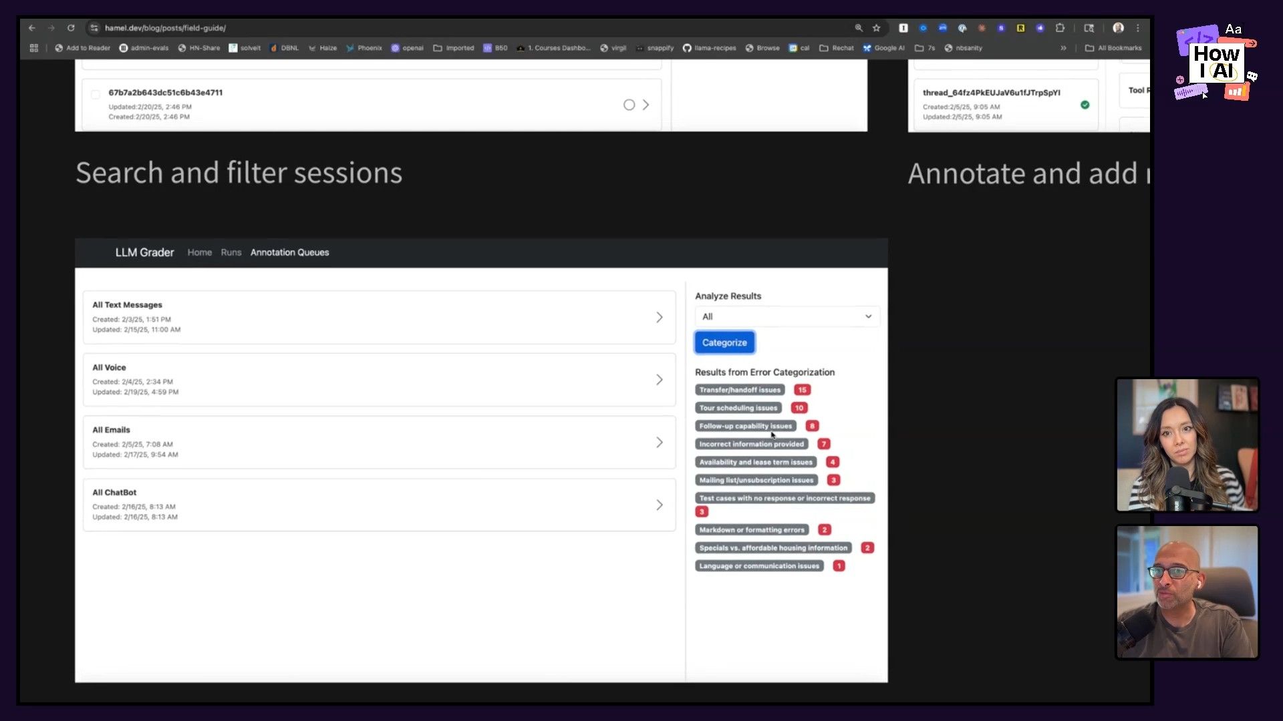This screenshot has width=1283, height=721.
Task: Open the Google AI bookmark
Action: [x=883, y=48]
